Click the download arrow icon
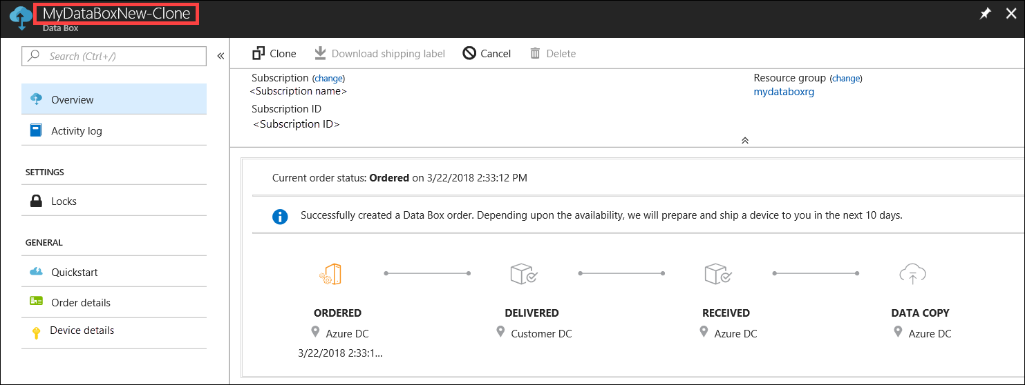This screenshot has width=1025, height=385. click(320, 53)
